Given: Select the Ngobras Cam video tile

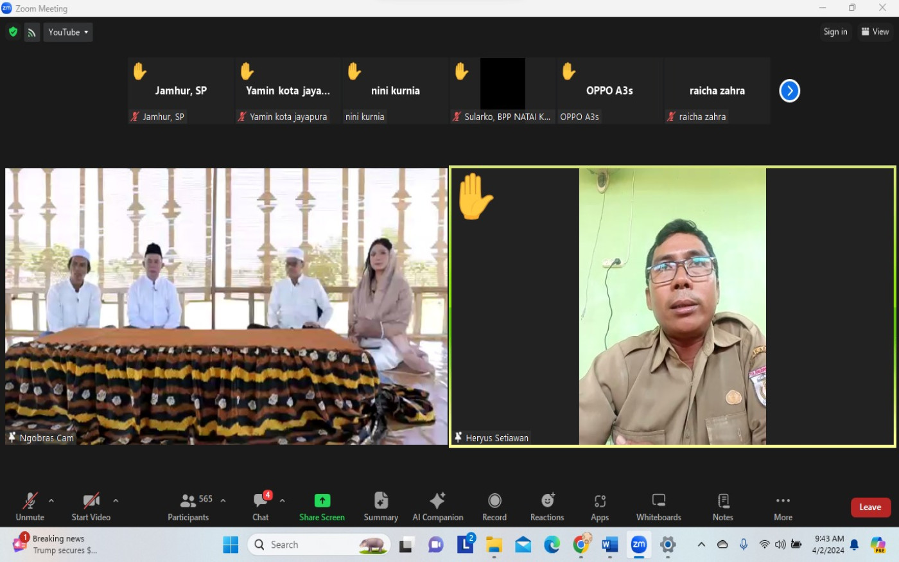Looking at the screenshot, I should (226, 306).
